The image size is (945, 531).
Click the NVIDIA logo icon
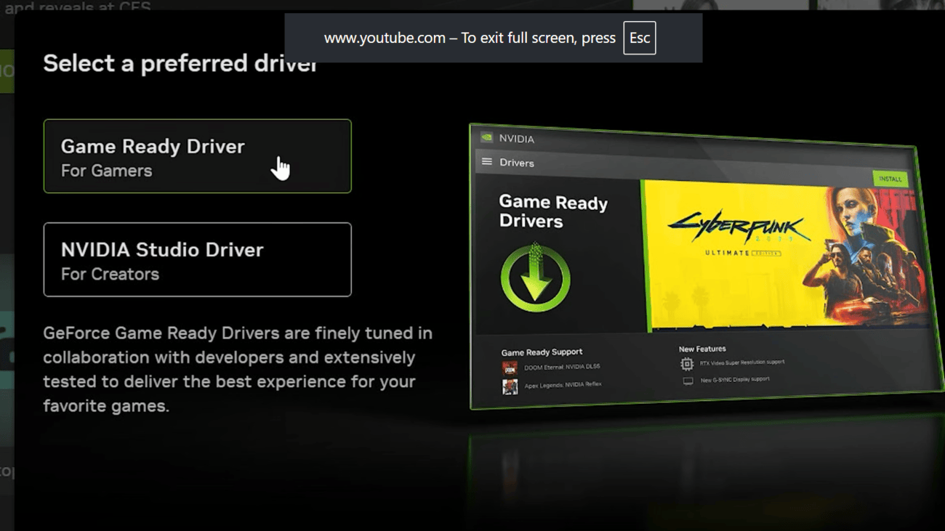point(486,138)
